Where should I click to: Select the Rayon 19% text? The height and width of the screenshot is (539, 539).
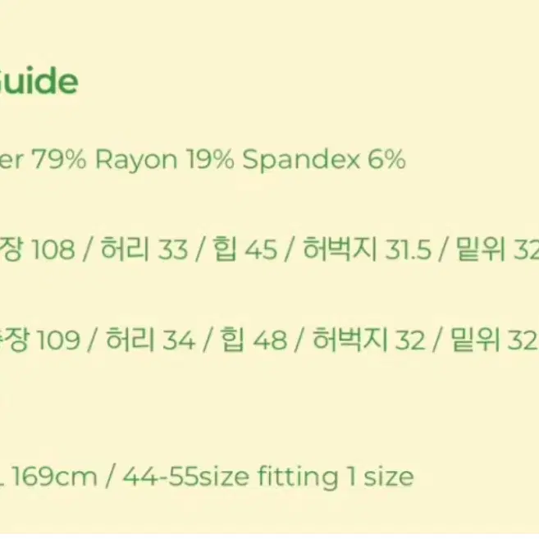click(x=165, y=159)
